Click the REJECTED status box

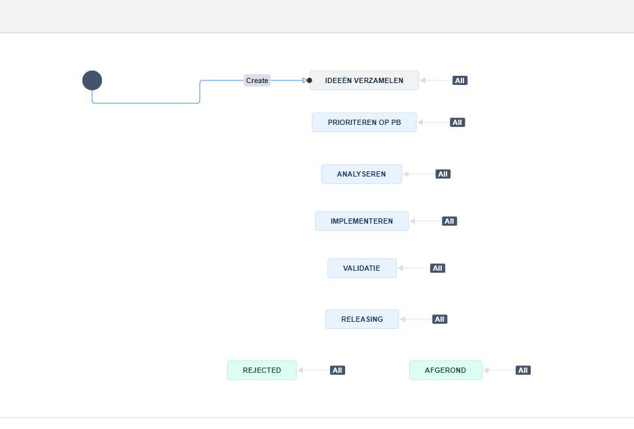tap(261, 370)
